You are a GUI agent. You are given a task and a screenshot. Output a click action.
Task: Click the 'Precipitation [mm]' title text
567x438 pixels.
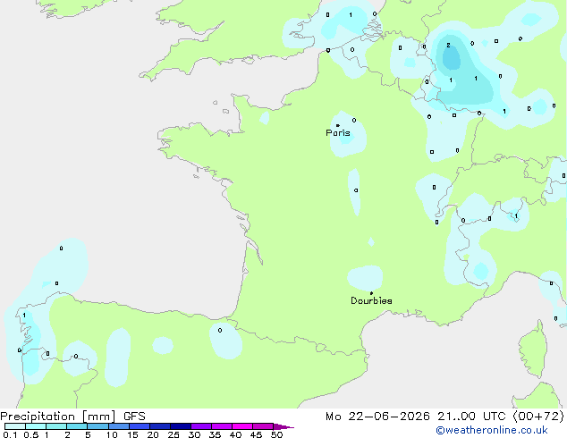[x=58, y=417]
